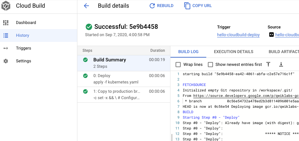Screen dimensions: 299x141
Task: Click the Rebuild refresh icon
Action: pos(152,6)
